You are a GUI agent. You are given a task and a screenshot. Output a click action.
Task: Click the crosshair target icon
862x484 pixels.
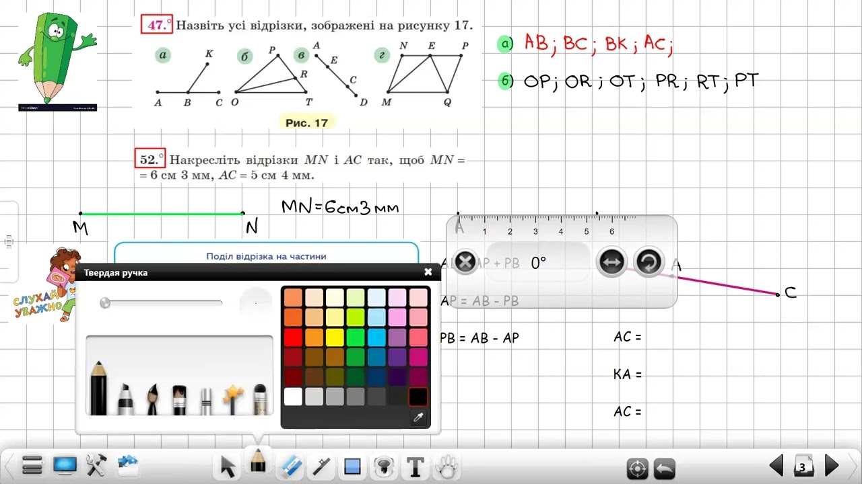637,467
